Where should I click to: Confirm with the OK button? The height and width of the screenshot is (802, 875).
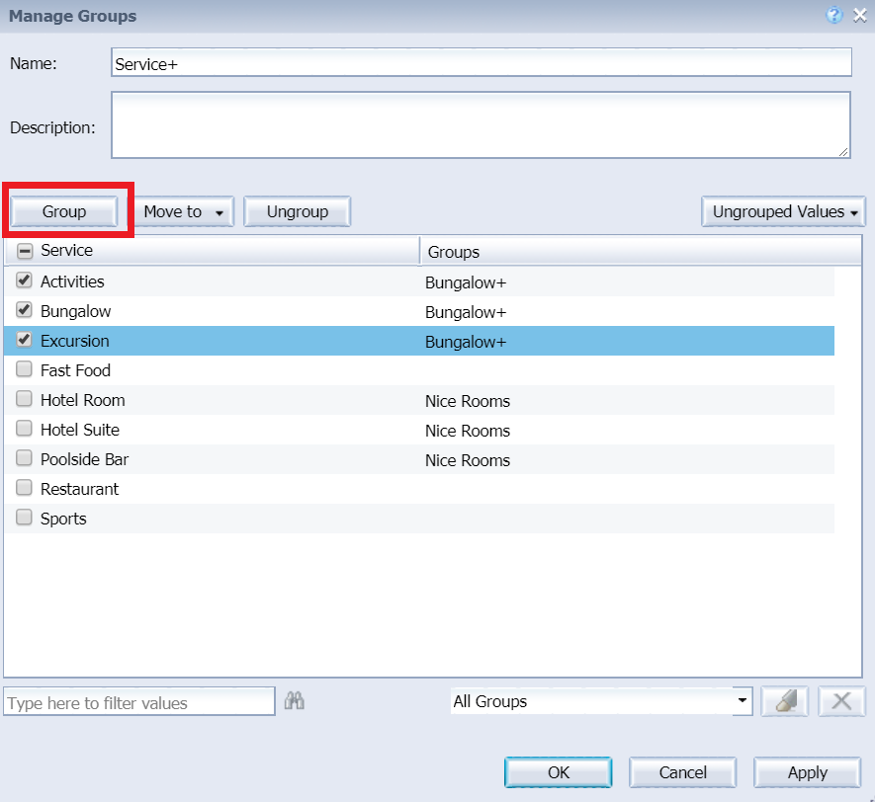tap(558, 772)
